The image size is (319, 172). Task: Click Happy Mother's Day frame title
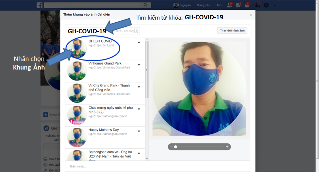104,130
